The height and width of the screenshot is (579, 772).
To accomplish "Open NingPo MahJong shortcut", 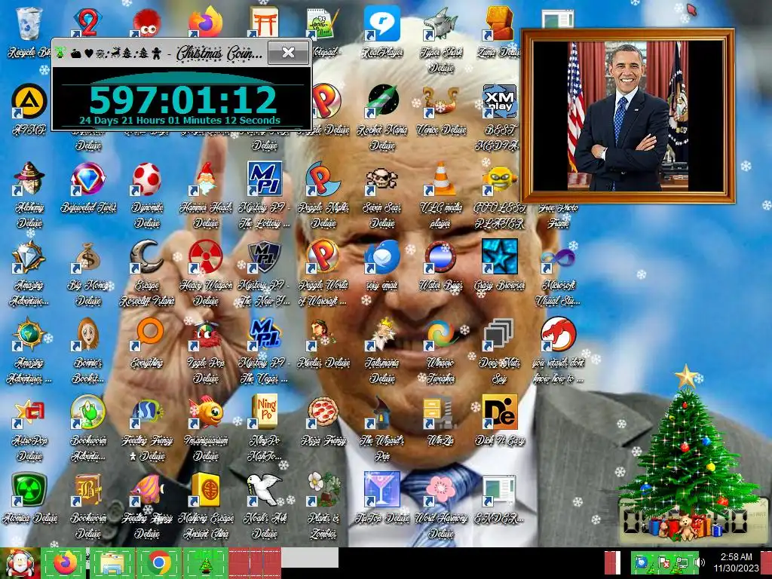I will click(265, 412).
